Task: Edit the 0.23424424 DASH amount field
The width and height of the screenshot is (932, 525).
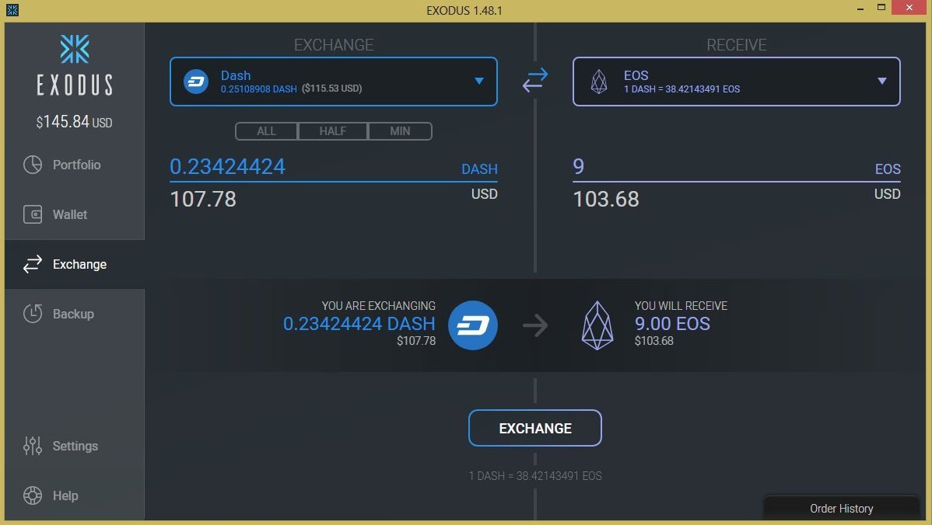Action: (334, 167)
